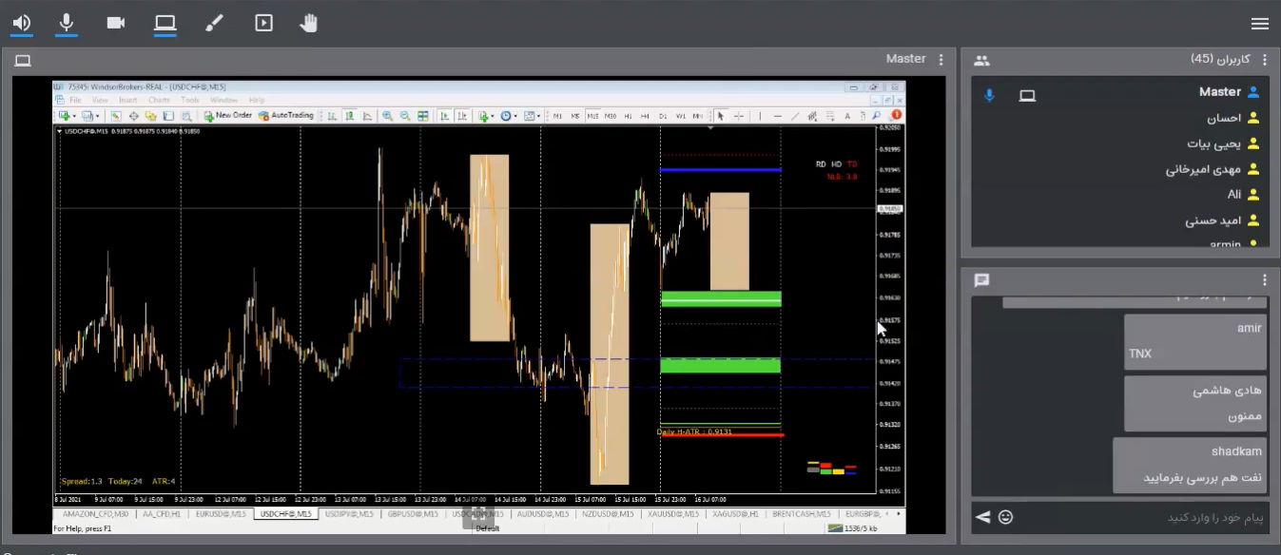1281x555 pixels.
Task: Open the hamburger main menu
Action: [1259, 24]
